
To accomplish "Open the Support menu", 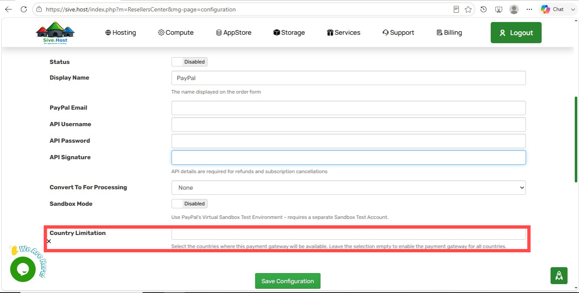I will pos(398,33).
